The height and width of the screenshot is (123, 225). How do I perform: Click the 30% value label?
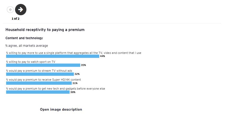click(x=73, y=92)
